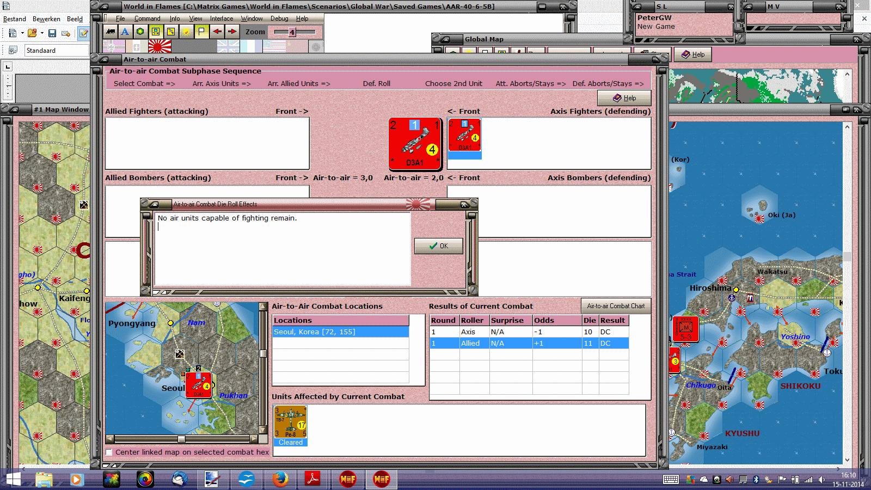Open the folder icon dropdown arrow
Viewport: 871px width, 490px height.
click(x=42, y=33)
